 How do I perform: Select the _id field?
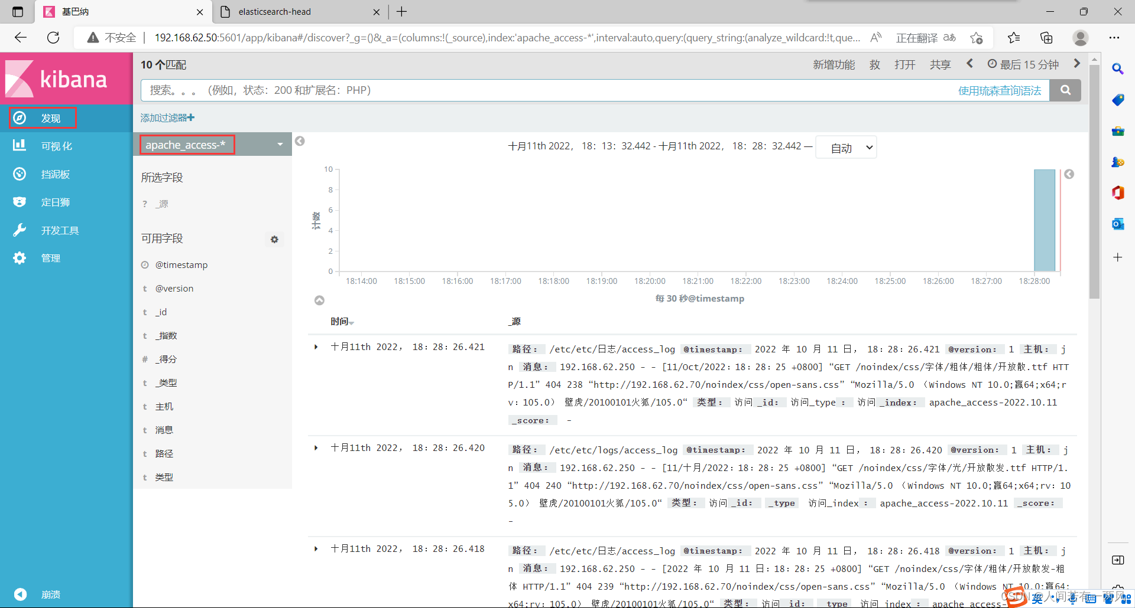[161, 312]
